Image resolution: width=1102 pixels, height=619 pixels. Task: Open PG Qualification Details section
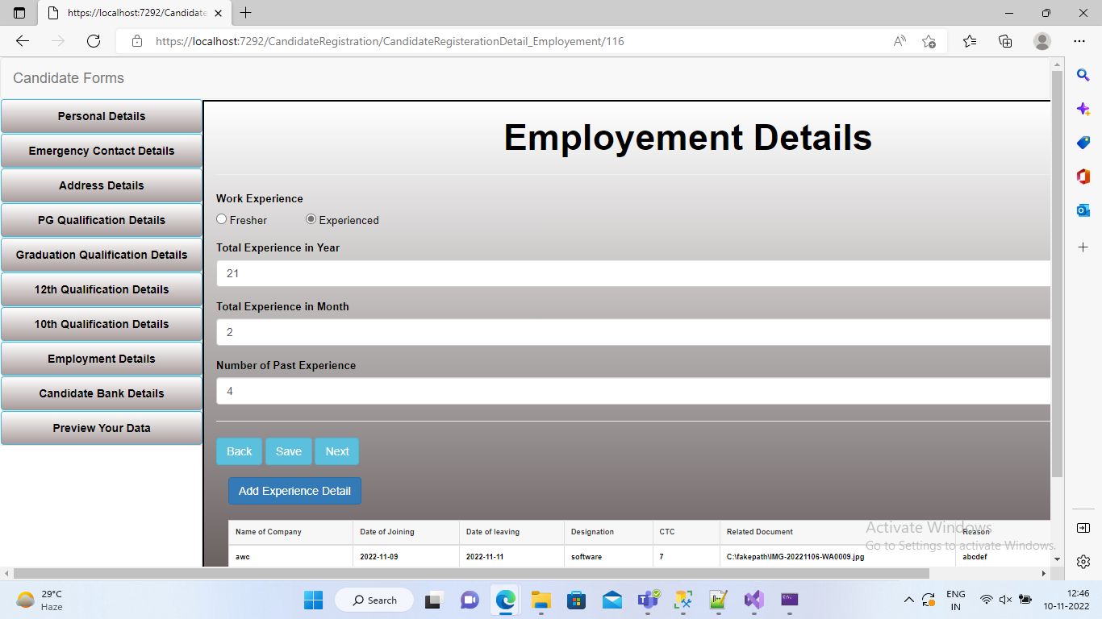click(x=102, y=220)
